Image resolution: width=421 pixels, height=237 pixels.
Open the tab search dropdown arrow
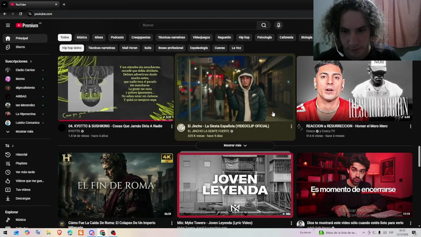tap(4, 4)
